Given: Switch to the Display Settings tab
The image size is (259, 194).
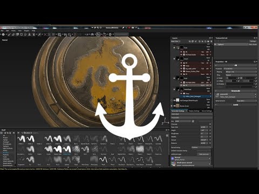Looking at the screenshot, I should point(194,111).
